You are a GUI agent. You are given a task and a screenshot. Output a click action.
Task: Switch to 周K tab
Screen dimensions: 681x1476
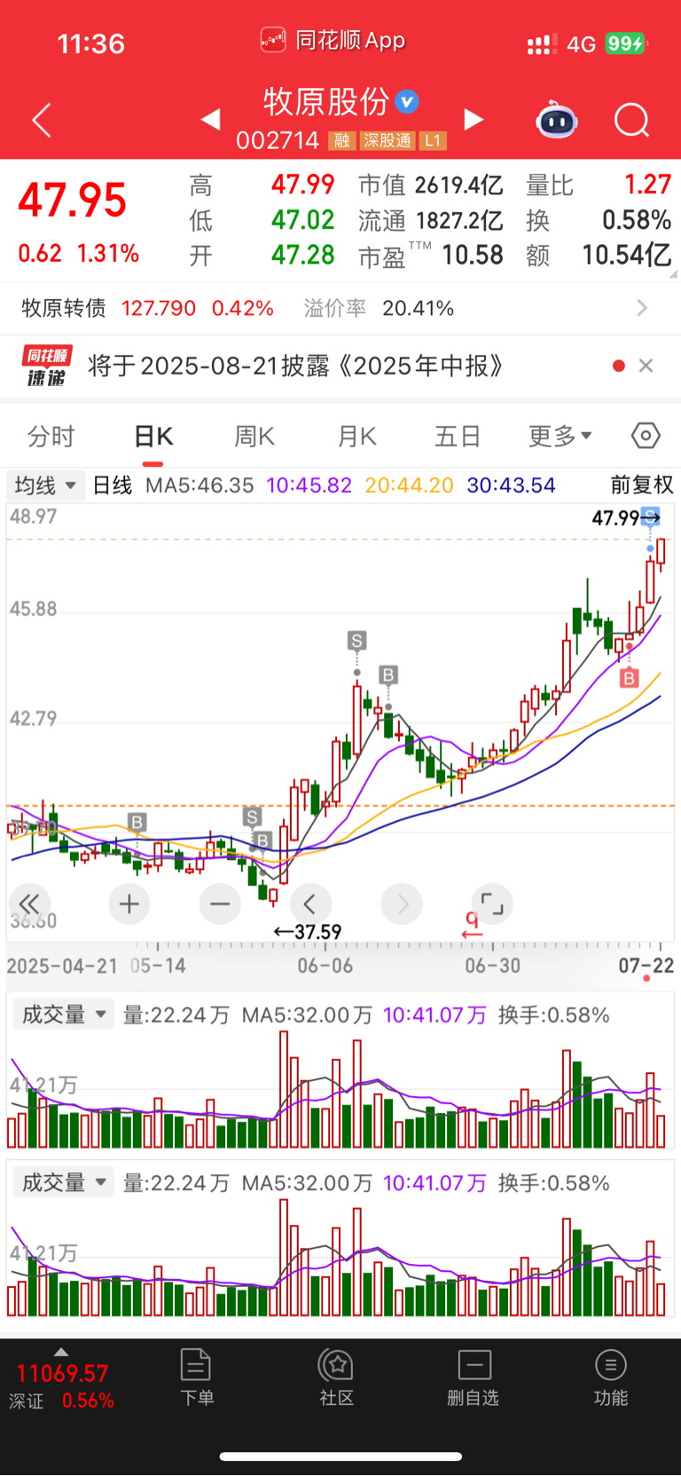[x=254, y=436]
